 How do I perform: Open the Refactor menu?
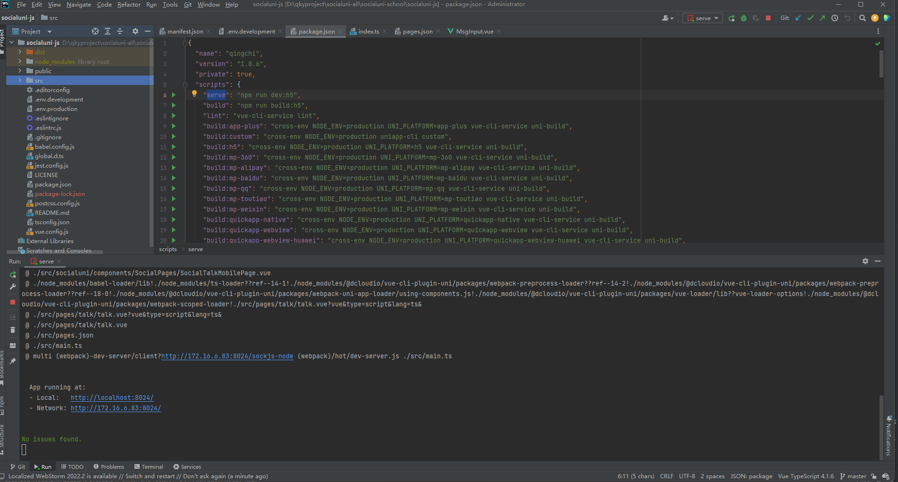click(x=129, y=4)
